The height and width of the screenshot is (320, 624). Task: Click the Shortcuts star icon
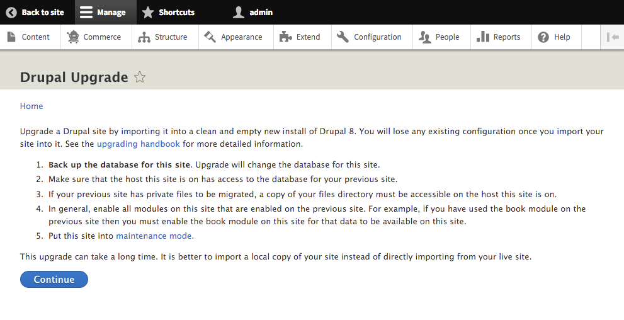point(147,13)
